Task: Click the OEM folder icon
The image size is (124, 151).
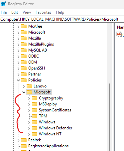Action: (x=24, y=62)
